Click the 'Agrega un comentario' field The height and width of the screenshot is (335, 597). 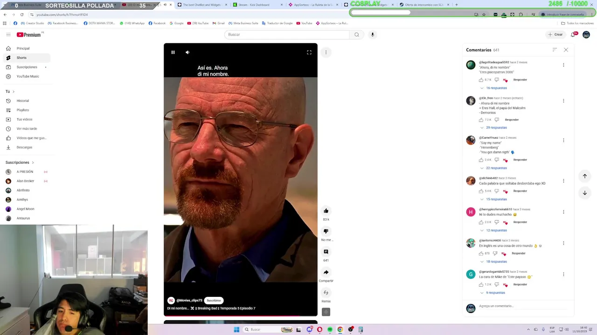(522, 306)
